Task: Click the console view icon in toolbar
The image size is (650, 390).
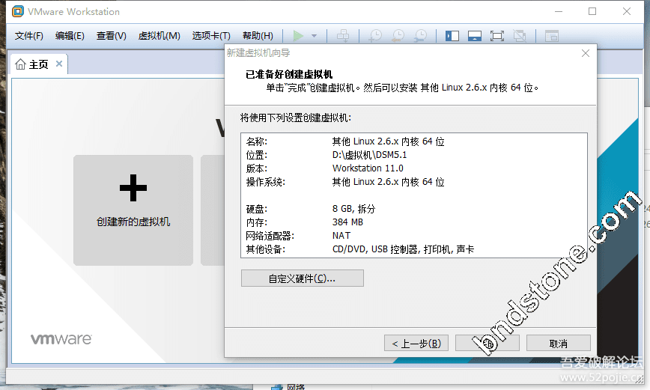Action: [x=551, y=36]
